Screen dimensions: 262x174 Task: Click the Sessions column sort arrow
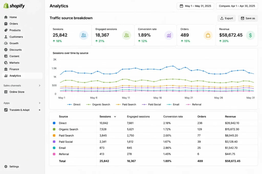pyautogui.click(x=115, y=117)
